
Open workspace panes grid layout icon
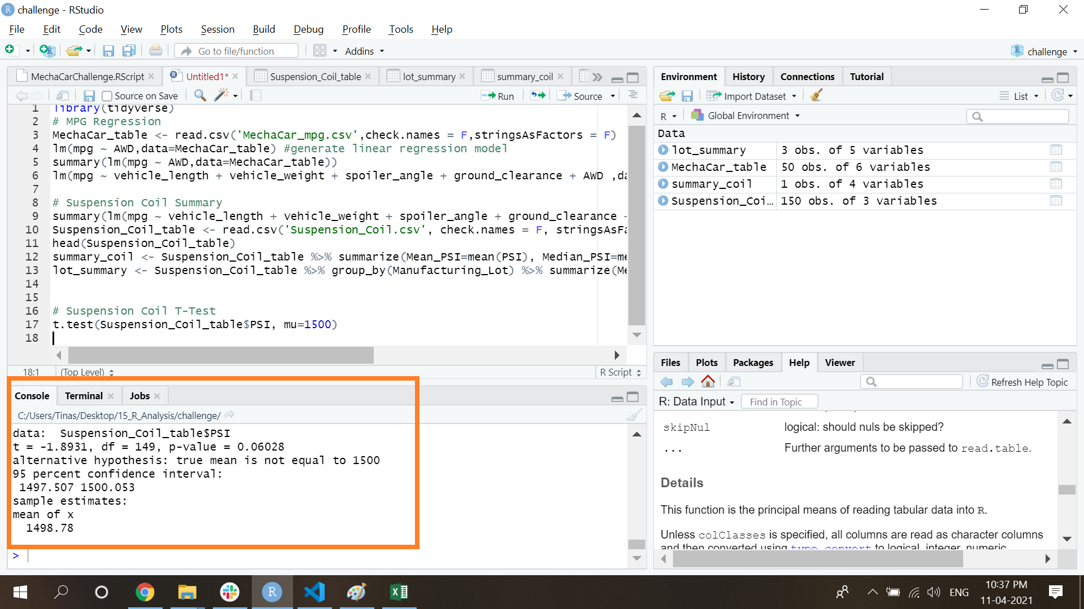tap(320, 51)
